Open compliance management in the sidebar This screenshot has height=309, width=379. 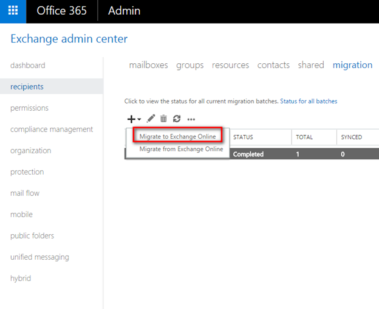pos(52,129)
